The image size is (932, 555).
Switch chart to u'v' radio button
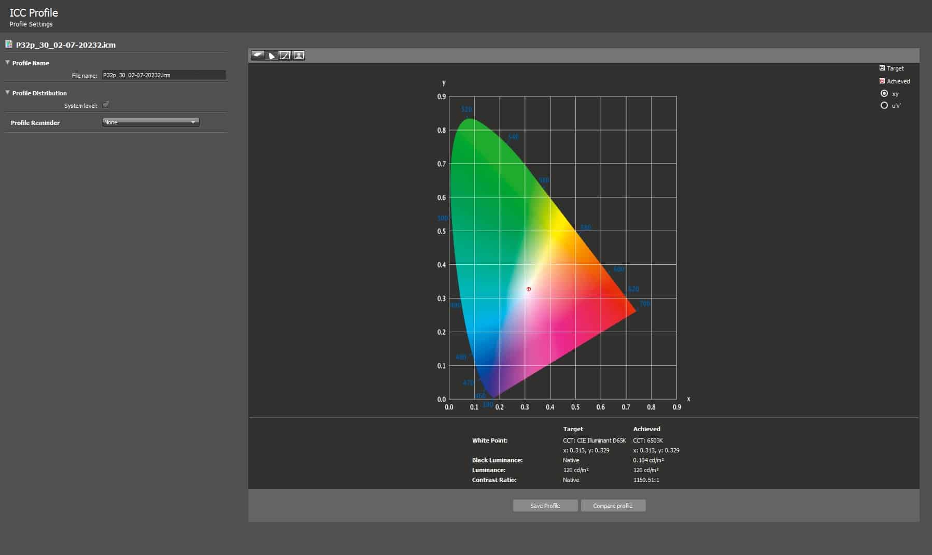coord(884,106)
